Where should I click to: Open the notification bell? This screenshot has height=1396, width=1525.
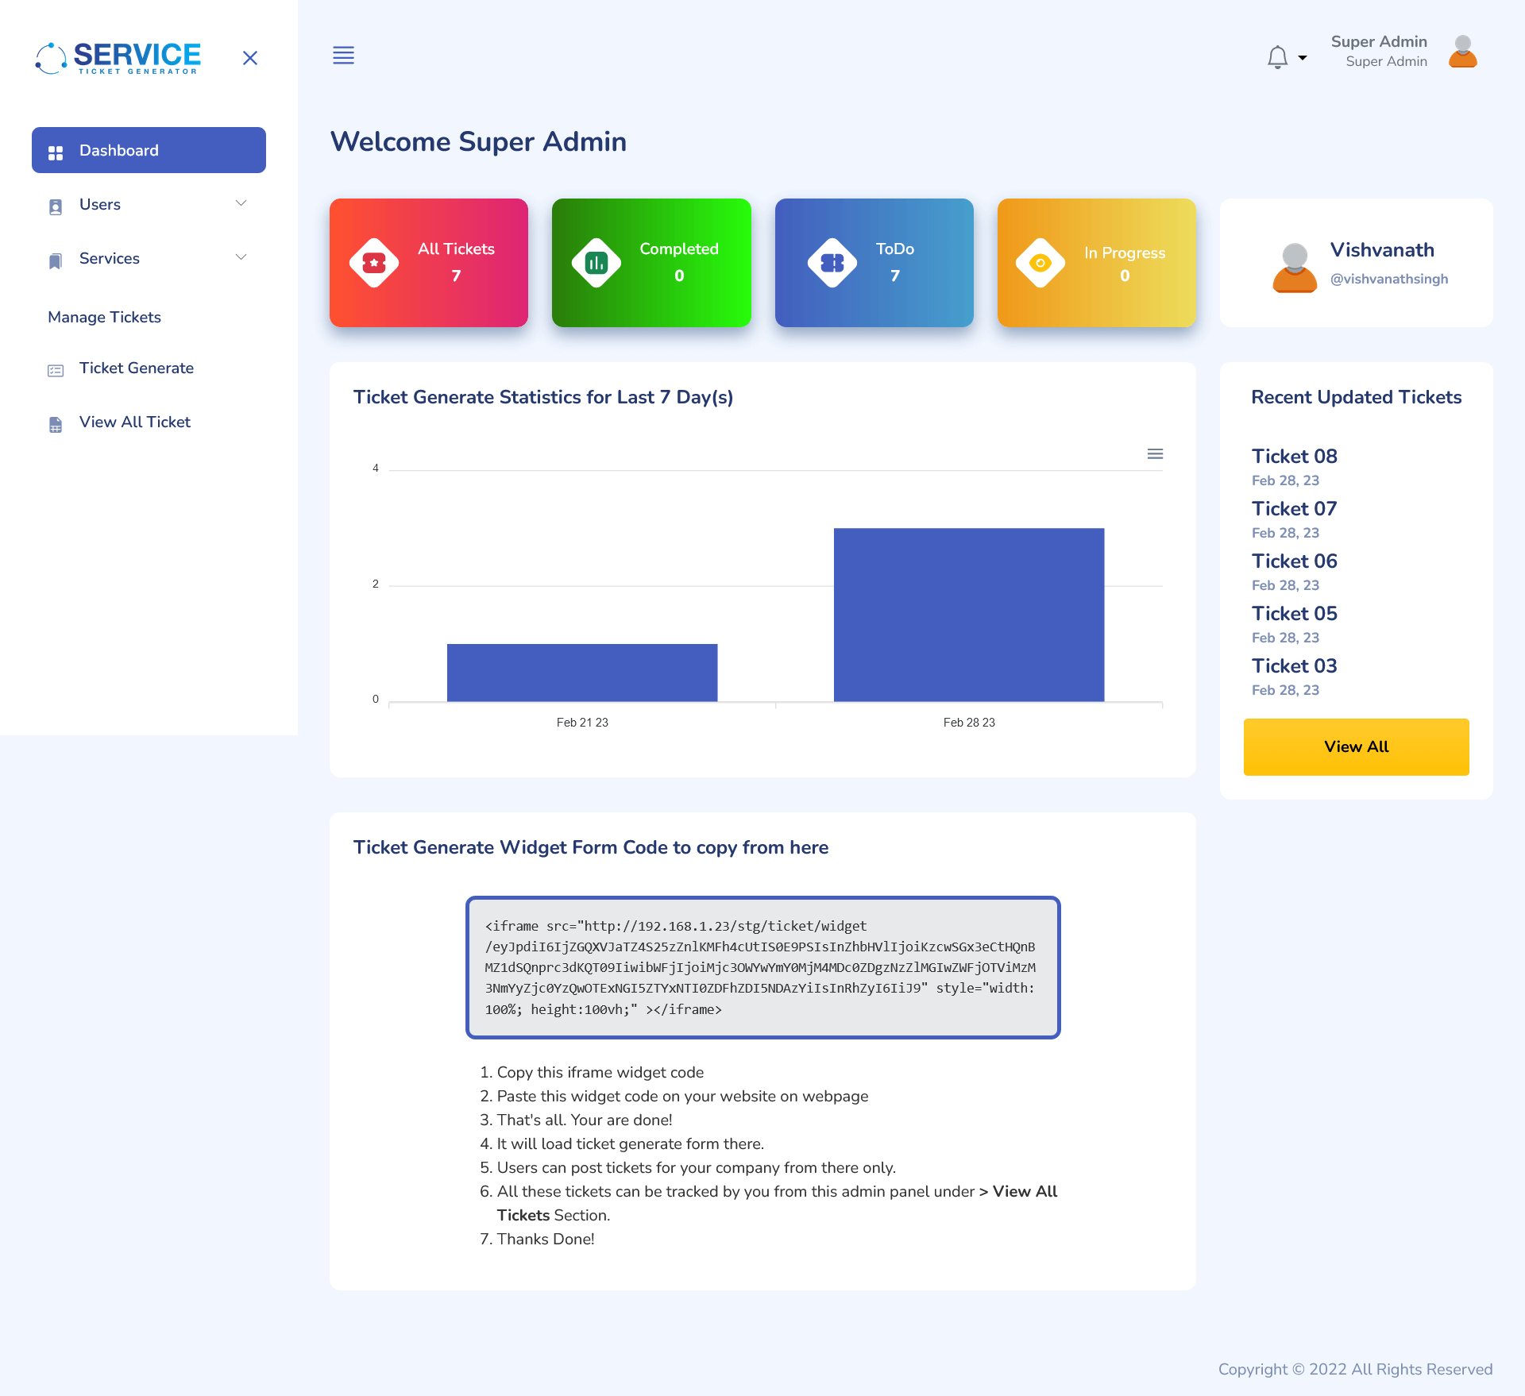tap(1277, 57)
